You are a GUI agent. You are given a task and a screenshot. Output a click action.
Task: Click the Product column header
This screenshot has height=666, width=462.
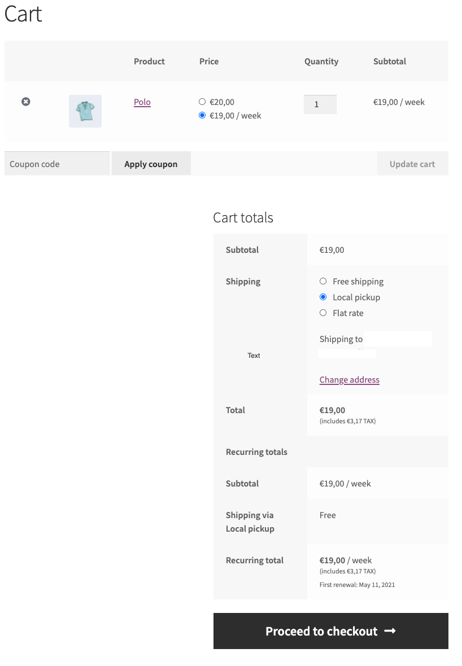(x=149, y=62)
